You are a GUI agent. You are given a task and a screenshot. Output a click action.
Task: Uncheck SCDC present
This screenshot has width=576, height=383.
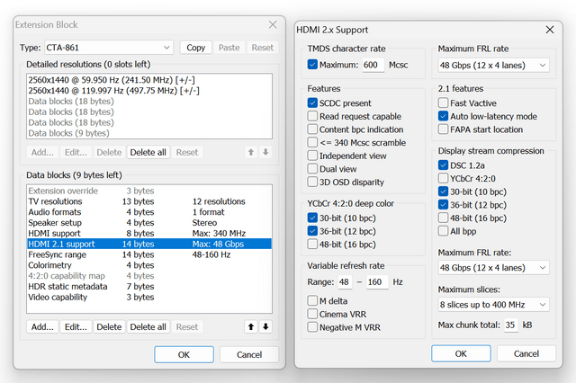click(x=312, y=103)
